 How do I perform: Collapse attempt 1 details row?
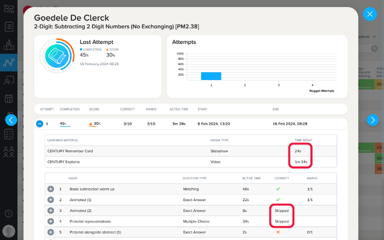tap(39, 124)
